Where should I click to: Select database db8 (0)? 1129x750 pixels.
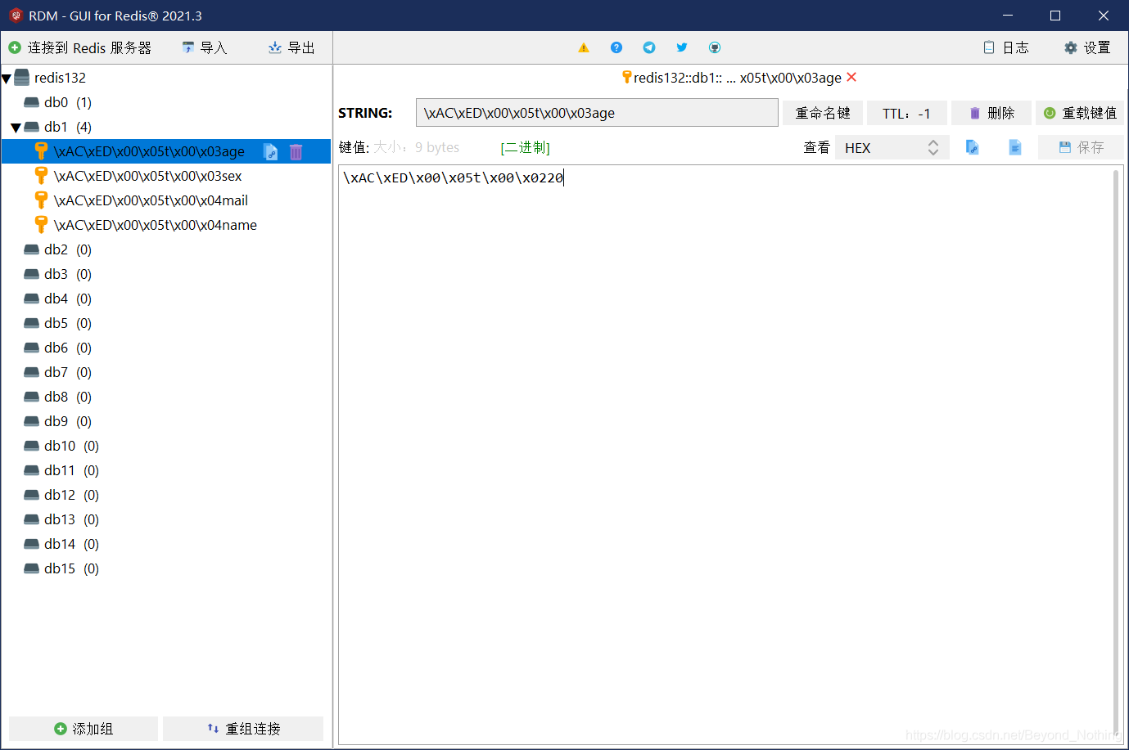tap(68, 397)
